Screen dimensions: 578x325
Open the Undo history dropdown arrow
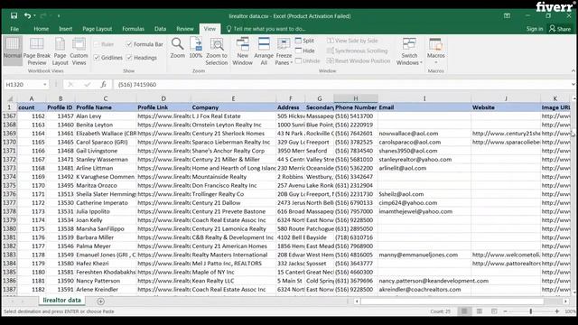click(x=34, y=16)
